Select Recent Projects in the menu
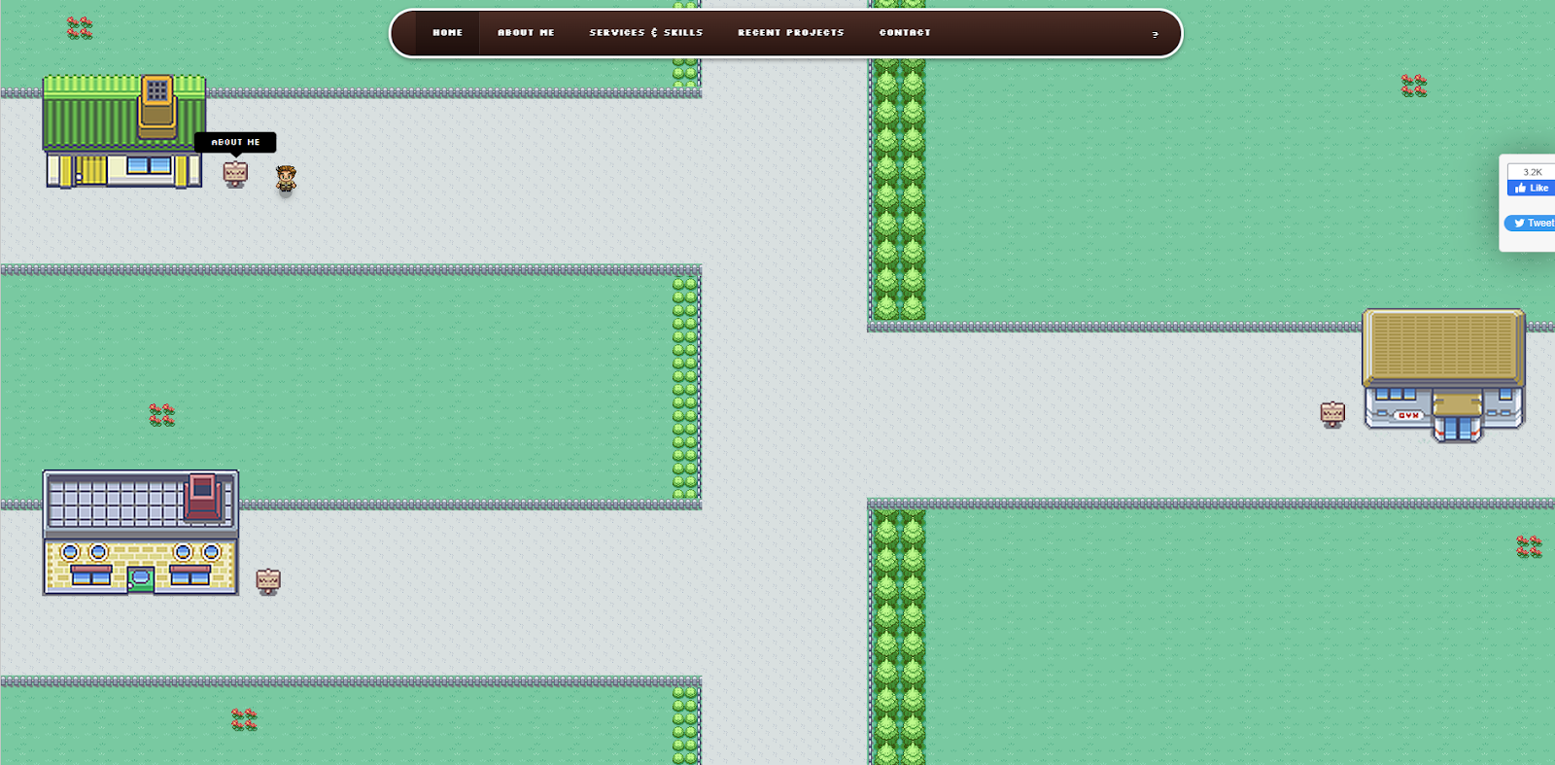The image size is (1555, 765). (790, 33)
